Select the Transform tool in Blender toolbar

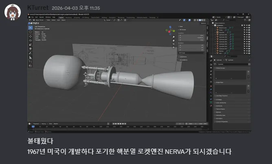[31, 49]
